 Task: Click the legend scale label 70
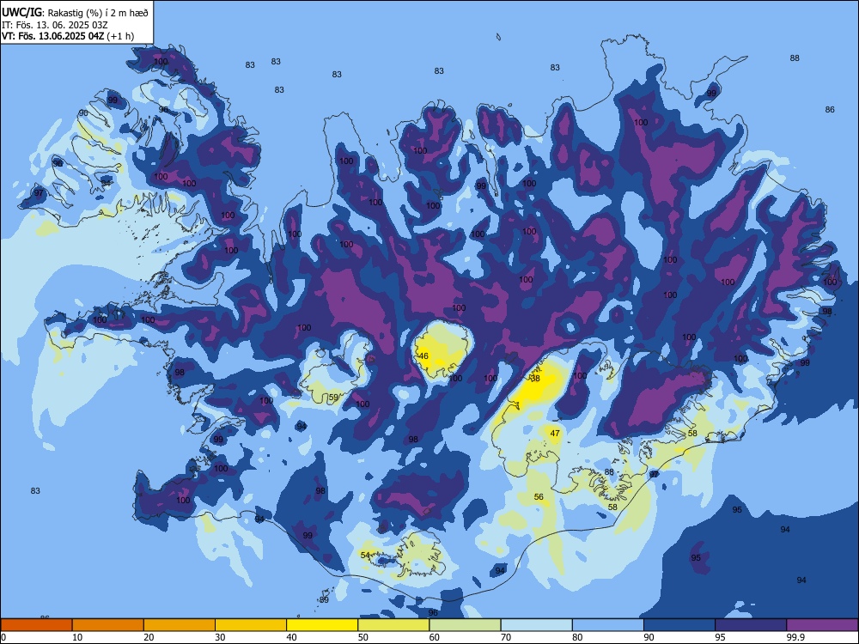pyautogui.click(x=506, y=637)
